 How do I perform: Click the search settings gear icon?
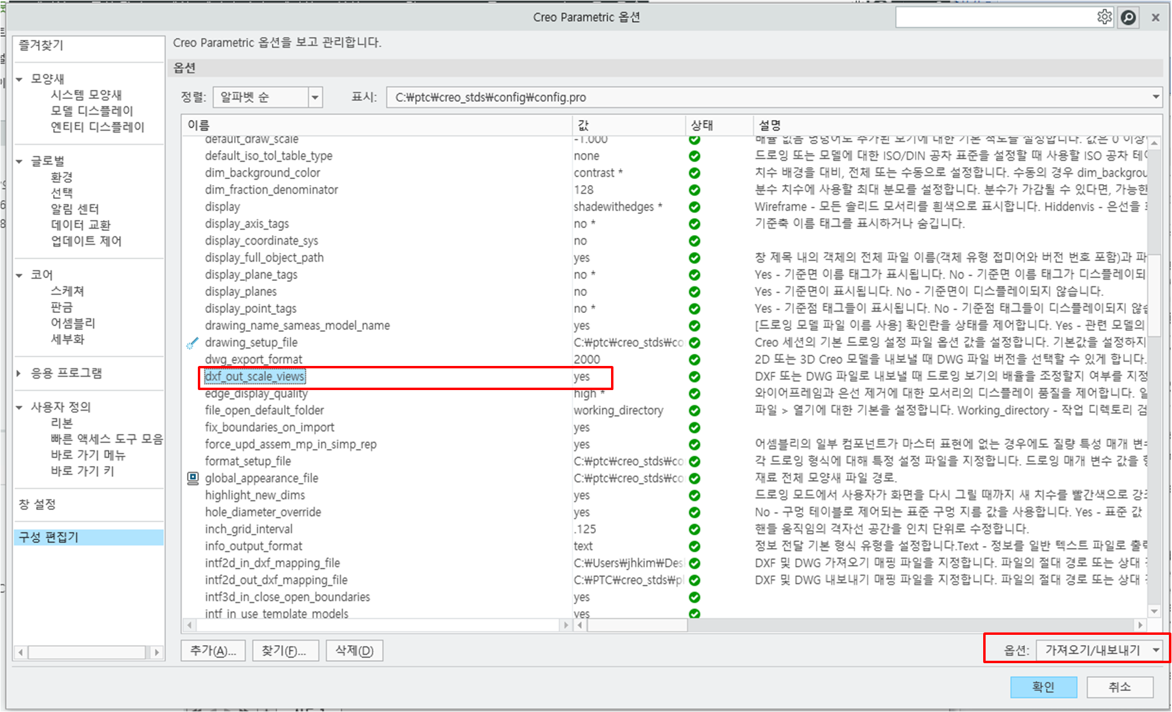1104,17
